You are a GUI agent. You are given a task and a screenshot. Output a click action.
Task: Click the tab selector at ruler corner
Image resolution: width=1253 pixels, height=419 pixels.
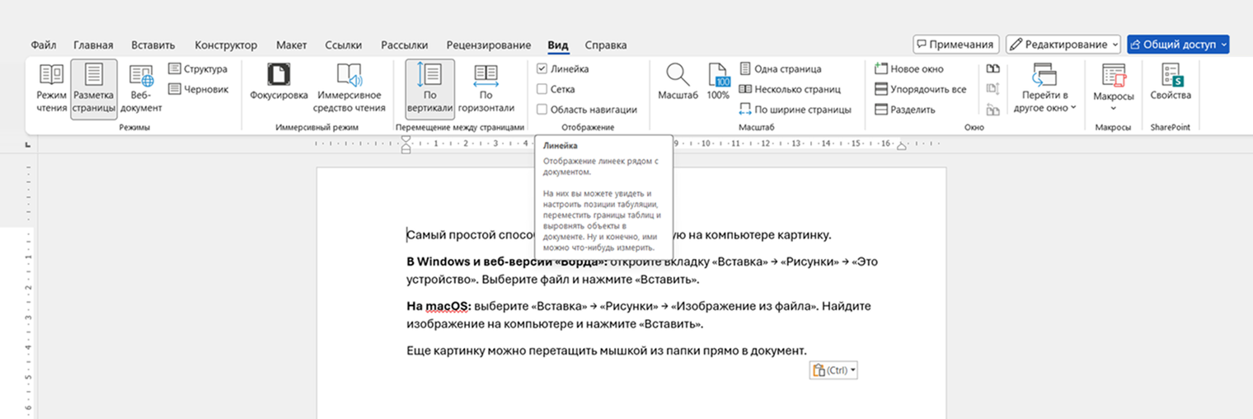click(x=29, y=146)
